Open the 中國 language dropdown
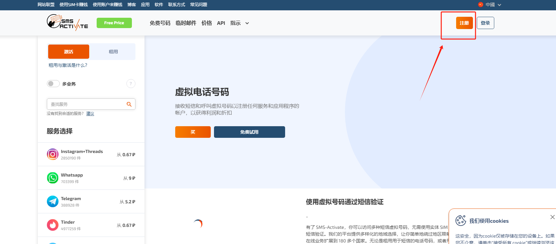Image resolution: width=556 pixels, height=244 pixels. [489, 5]
